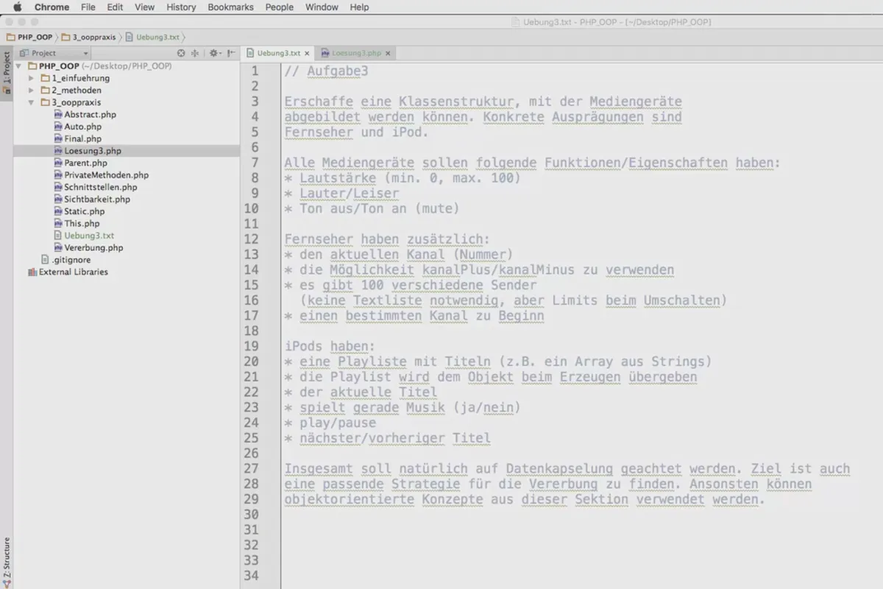Click the scroll from source icon
The width and height of the screenshot is (883, 589).
point(181,53)
